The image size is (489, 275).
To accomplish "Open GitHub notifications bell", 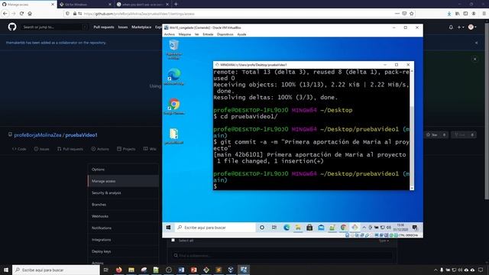I will click(x=451, y=27).
